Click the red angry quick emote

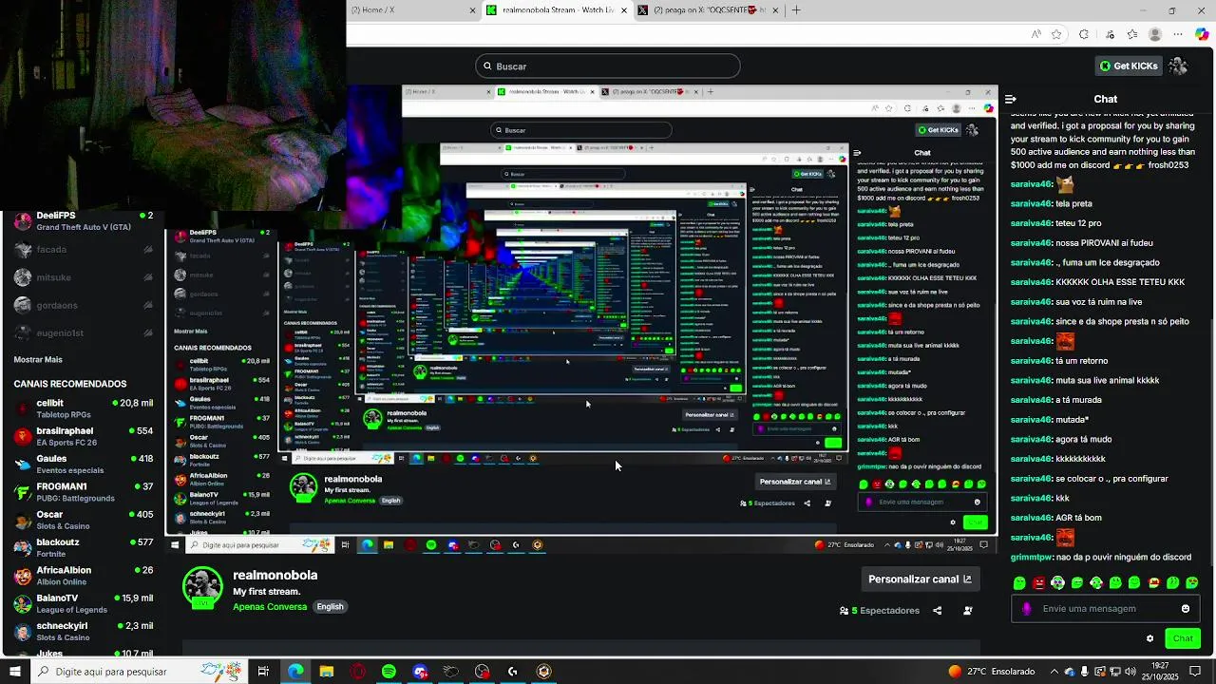(1039, 583)
